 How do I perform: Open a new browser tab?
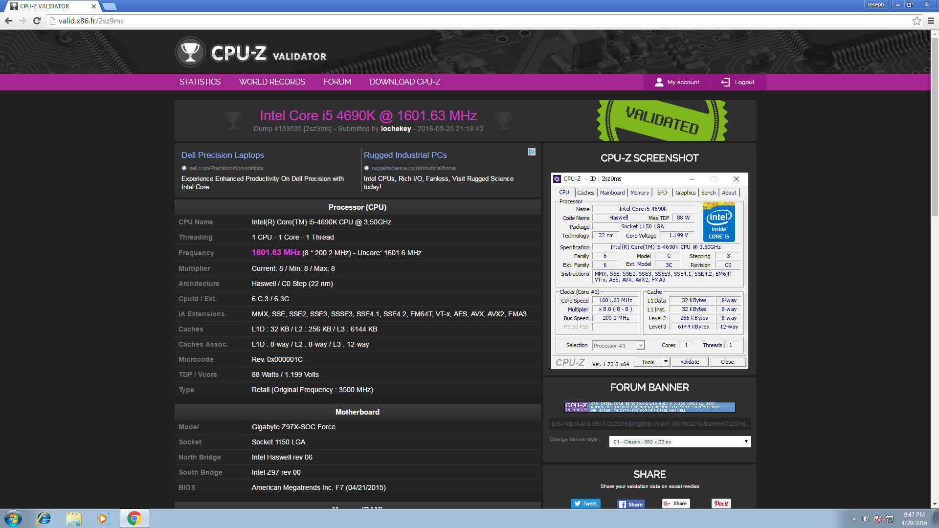(110, 6)
